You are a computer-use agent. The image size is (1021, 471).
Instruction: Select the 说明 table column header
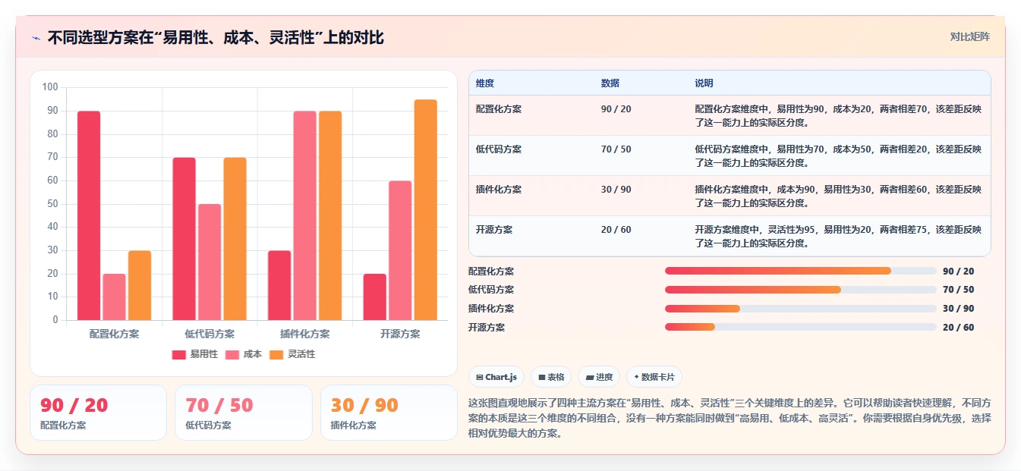coord(704,83)
